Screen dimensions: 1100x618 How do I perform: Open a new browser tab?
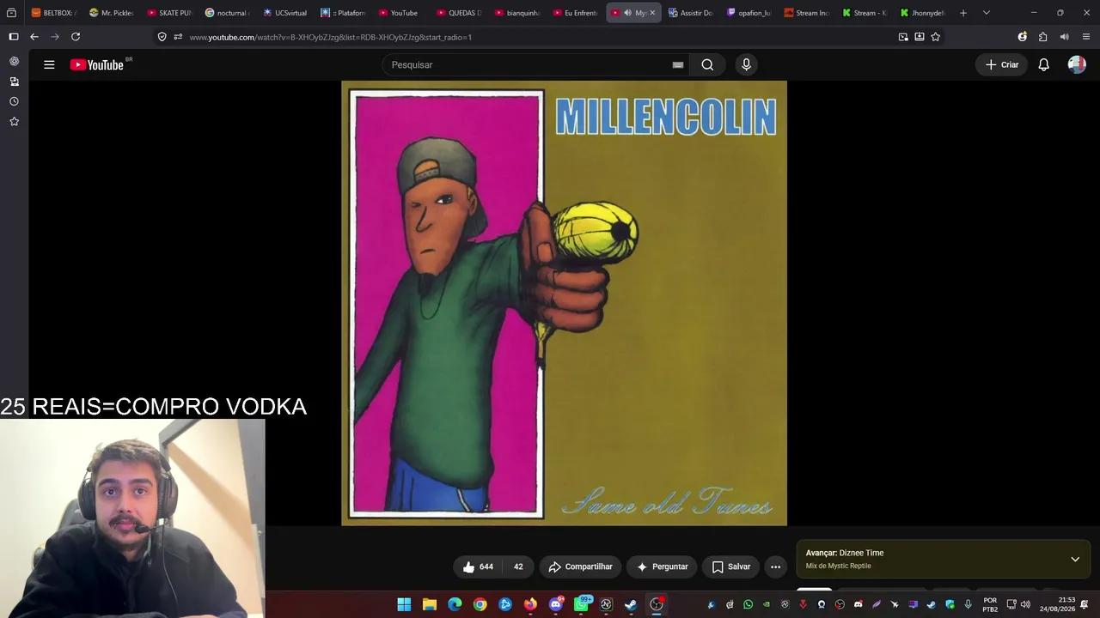[x=963, y=13]
